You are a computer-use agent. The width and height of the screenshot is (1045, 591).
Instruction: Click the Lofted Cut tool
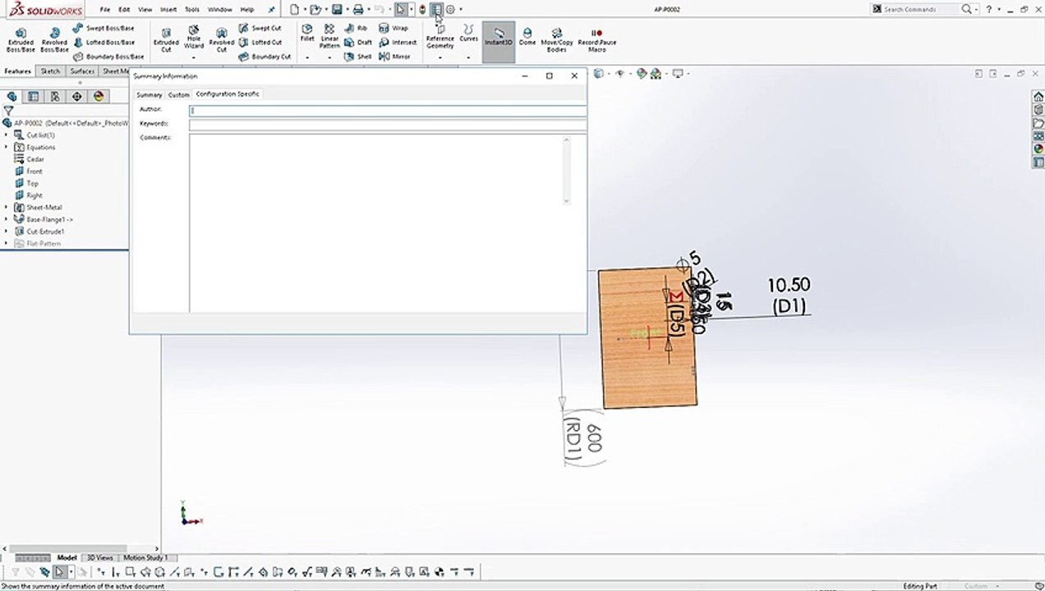pyautogui.click(x=260, y=42)
